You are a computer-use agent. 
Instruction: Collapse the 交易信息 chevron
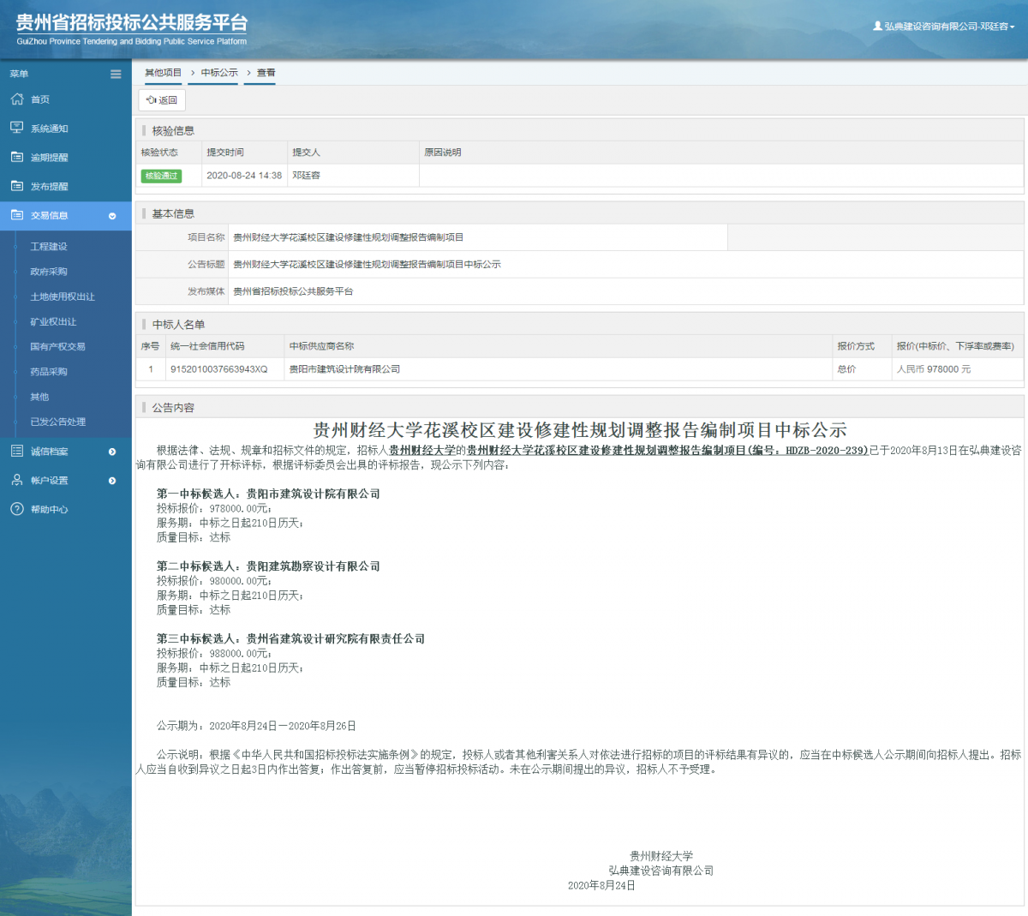point(112,216)
